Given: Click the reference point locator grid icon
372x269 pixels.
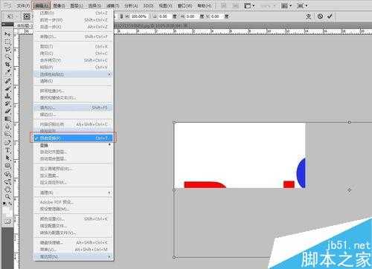Looking at the screenshot, I should pos(27,16).
